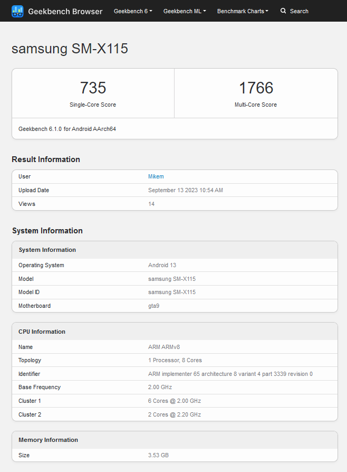Click the Multi-Core Score label
This screenshot has height=472, width=347.
point(256,105)
